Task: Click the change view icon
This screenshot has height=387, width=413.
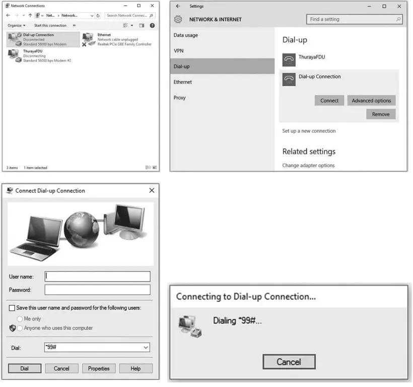Action: (125, 26)
